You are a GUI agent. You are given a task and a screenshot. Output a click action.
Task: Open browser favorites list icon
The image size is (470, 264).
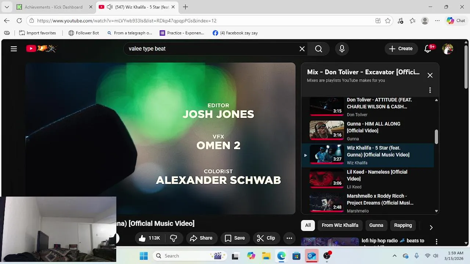pos(413,21)
